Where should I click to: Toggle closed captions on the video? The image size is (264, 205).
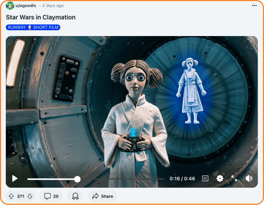pos(205,179)
